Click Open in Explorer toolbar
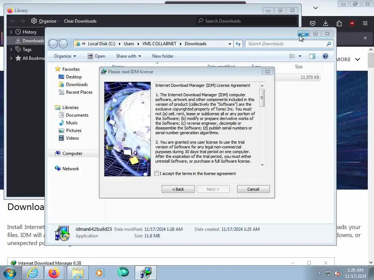The image size is (374, 280). 96,56
